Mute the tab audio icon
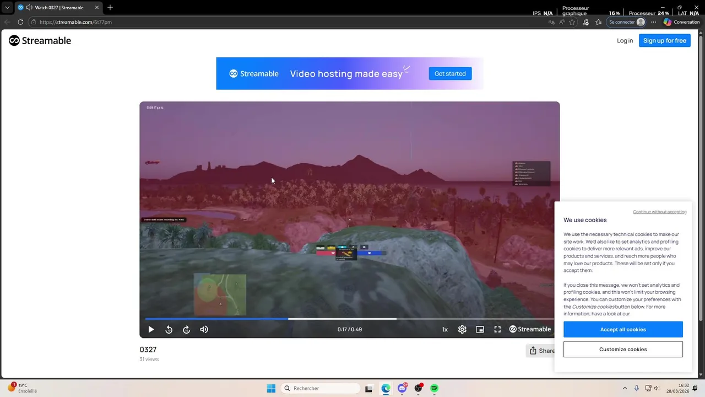Screen dimensions: 705x397 coord(29,8)
